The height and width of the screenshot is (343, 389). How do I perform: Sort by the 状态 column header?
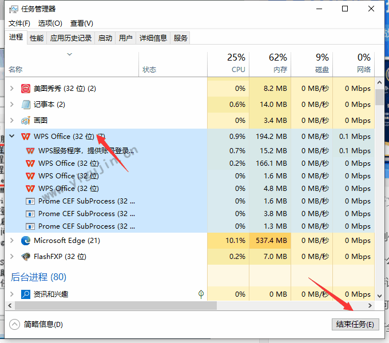coord(173,63)
